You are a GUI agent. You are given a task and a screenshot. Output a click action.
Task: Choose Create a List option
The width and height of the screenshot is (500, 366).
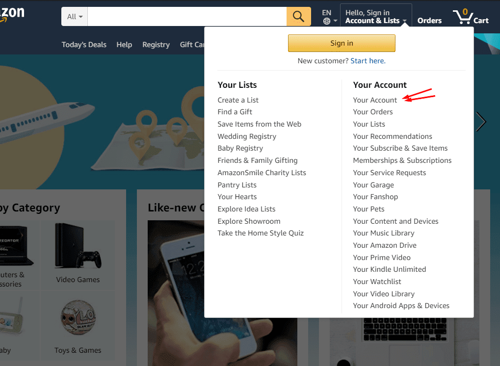point(238,100)
